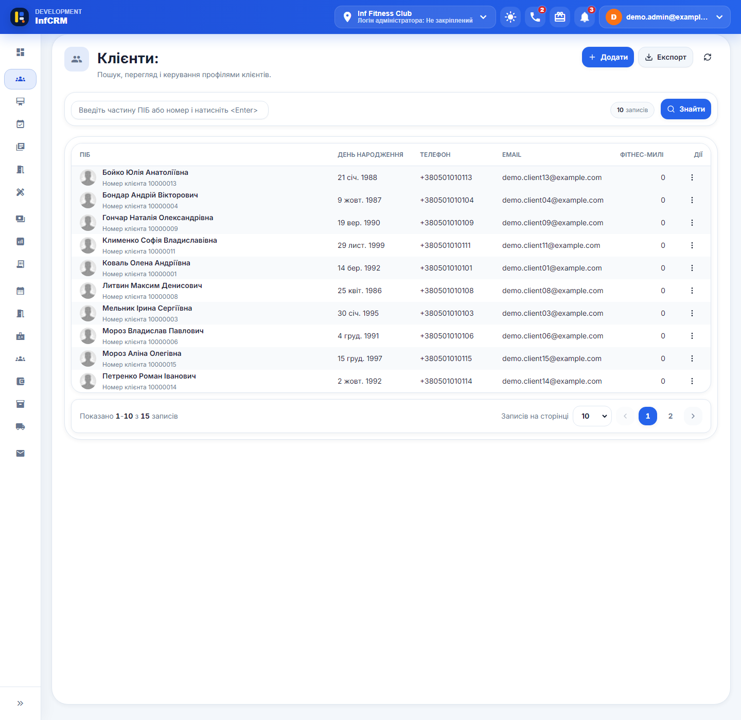The image size is (741, 720).
Task: Open the staff ID badge sidebar icon
Action: pos(20,336)
